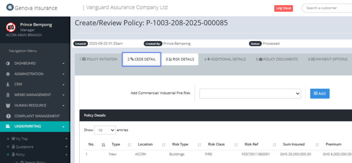Click Prince Bempong's profile avatar

[x=11, y=27]
